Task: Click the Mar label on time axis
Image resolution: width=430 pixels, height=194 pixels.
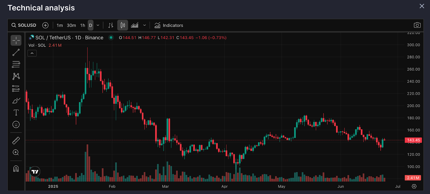Action: tap(166, 186)
